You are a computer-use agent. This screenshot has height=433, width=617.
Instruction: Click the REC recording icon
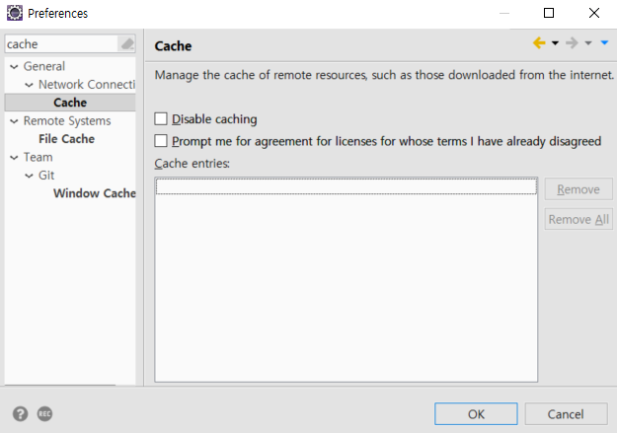tap(44, 413)
